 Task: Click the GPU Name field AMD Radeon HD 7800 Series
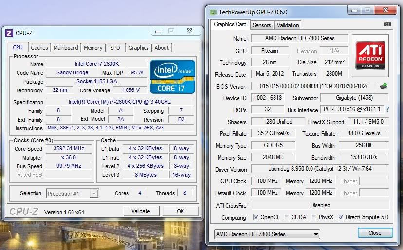[x=300, y=38]
